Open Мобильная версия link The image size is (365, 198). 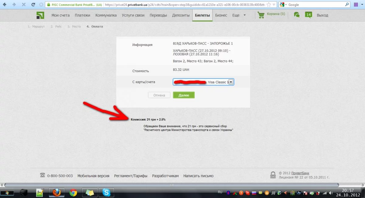click(93, 176)
